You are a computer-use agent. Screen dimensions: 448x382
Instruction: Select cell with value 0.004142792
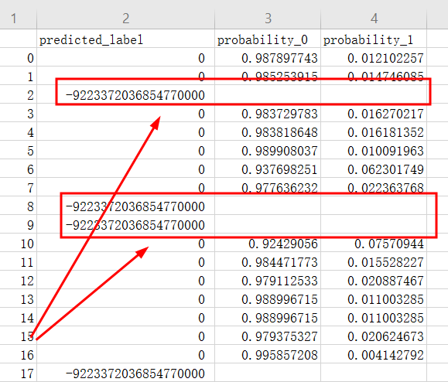pos(374,355)
